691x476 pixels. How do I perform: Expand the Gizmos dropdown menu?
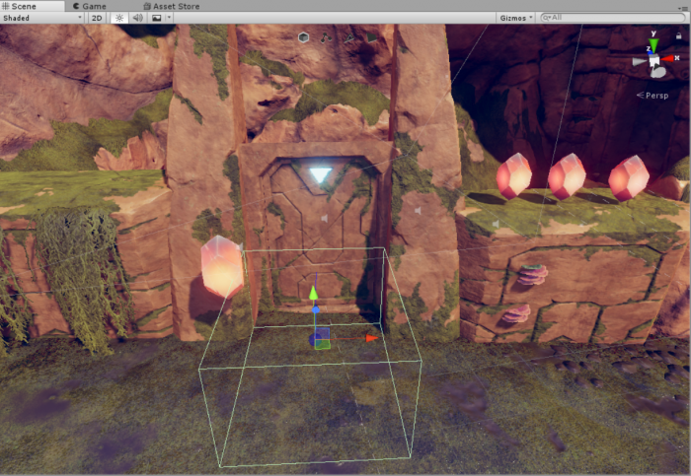516,18
